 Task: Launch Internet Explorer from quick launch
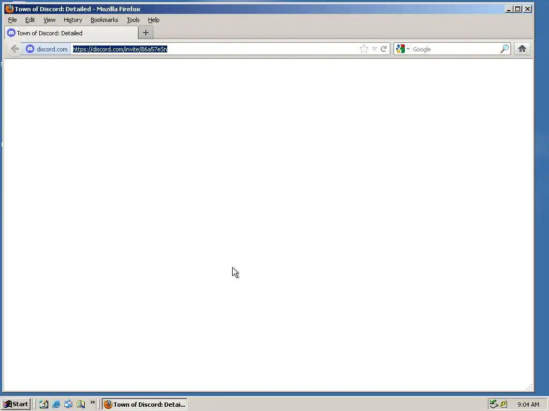pyautogui.click(x=56, y=405)
